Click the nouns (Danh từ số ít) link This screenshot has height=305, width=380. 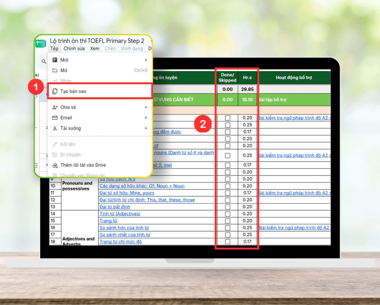[x=184, y=152]
